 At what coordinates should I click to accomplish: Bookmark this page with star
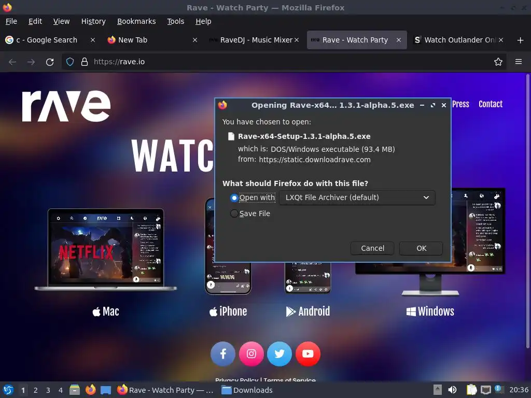(498, 62)
